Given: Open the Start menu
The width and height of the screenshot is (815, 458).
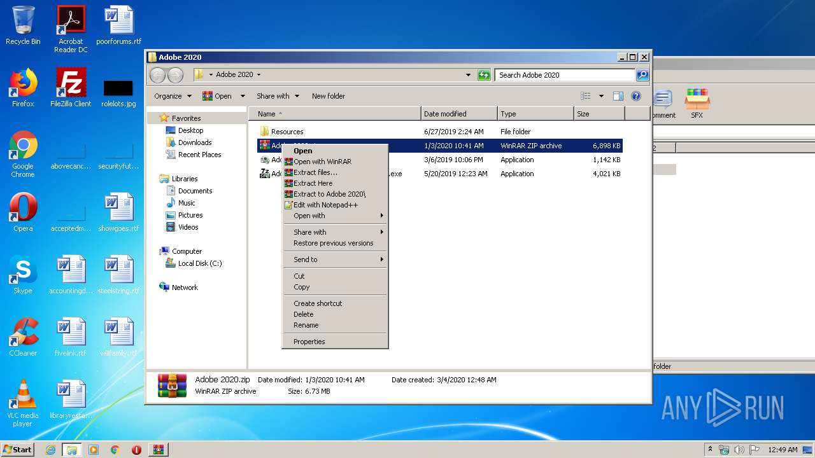Looking at the screenshot, I should click(x=17, y=450).
